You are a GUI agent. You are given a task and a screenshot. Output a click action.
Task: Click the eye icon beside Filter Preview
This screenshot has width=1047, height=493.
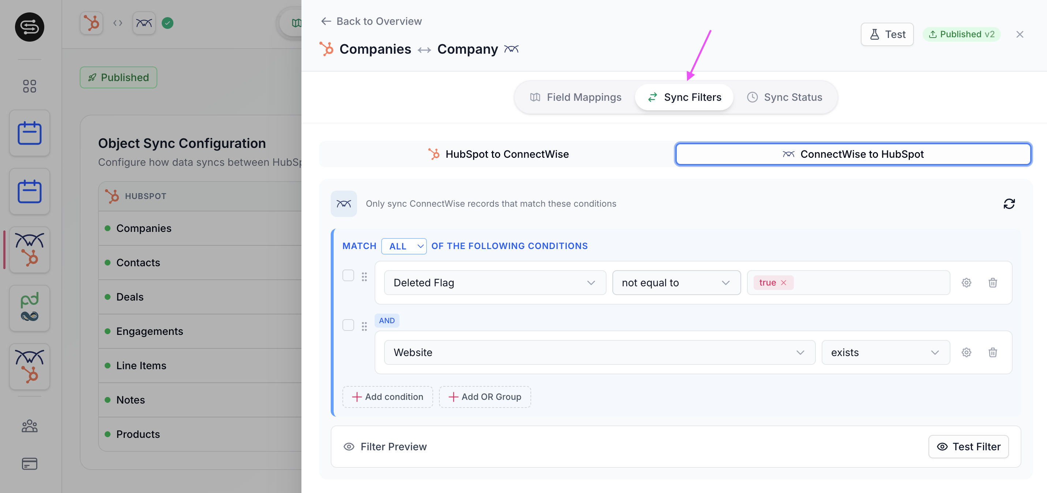tap(349, 447)
